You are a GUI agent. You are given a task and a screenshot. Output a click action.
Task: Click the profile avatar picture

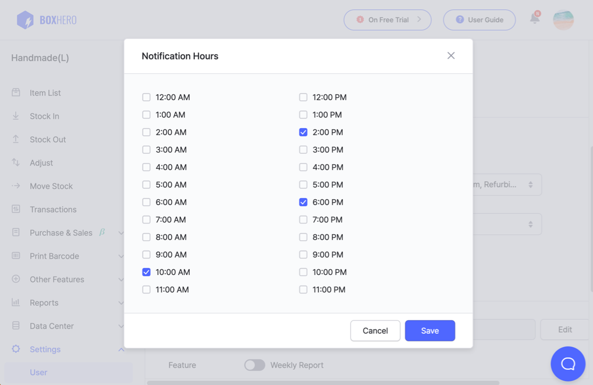563,20
